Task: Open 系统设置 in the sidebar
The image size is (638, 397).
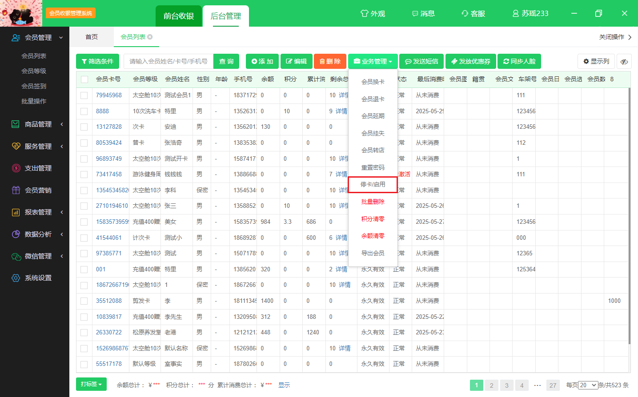Action: coord(38,278)
